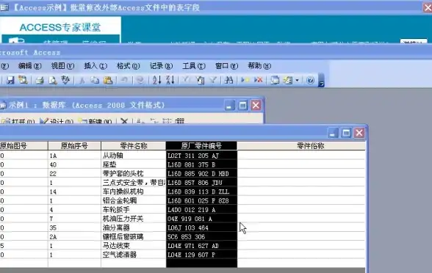Apply Filter By Selection icon

click(x=187, y=80)
